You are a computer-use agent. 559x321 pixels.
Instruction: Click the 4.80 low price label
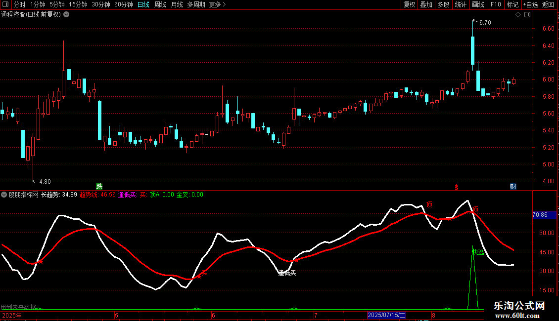(x=45, y=182)
